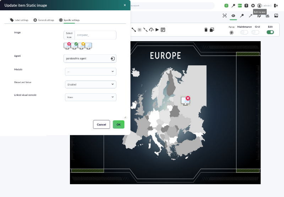Open the background image icon in console toolbar

pos(276,16)
